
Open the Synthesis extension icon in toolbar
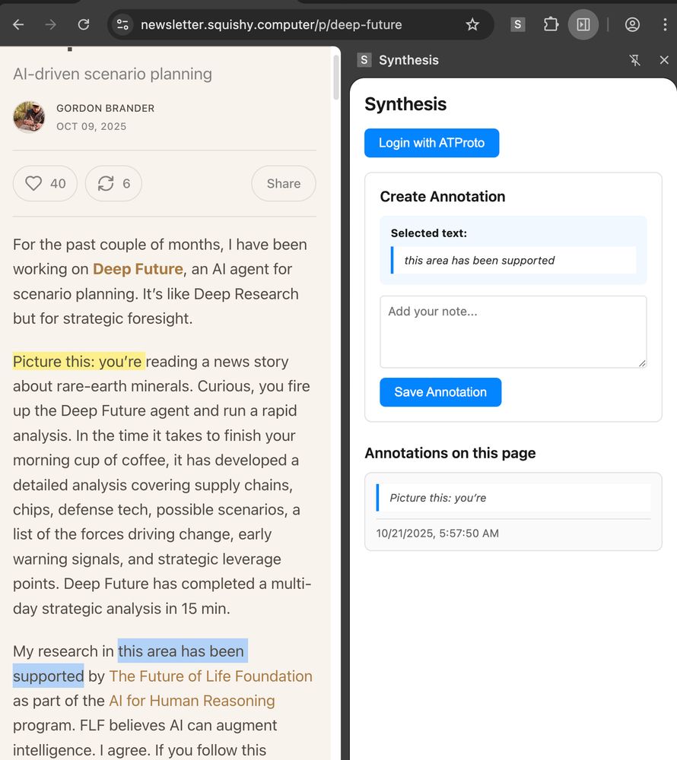click(x=517, y=24)
